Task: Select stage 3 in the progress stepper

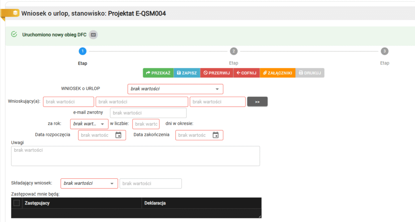Action: tap(385, 51)
